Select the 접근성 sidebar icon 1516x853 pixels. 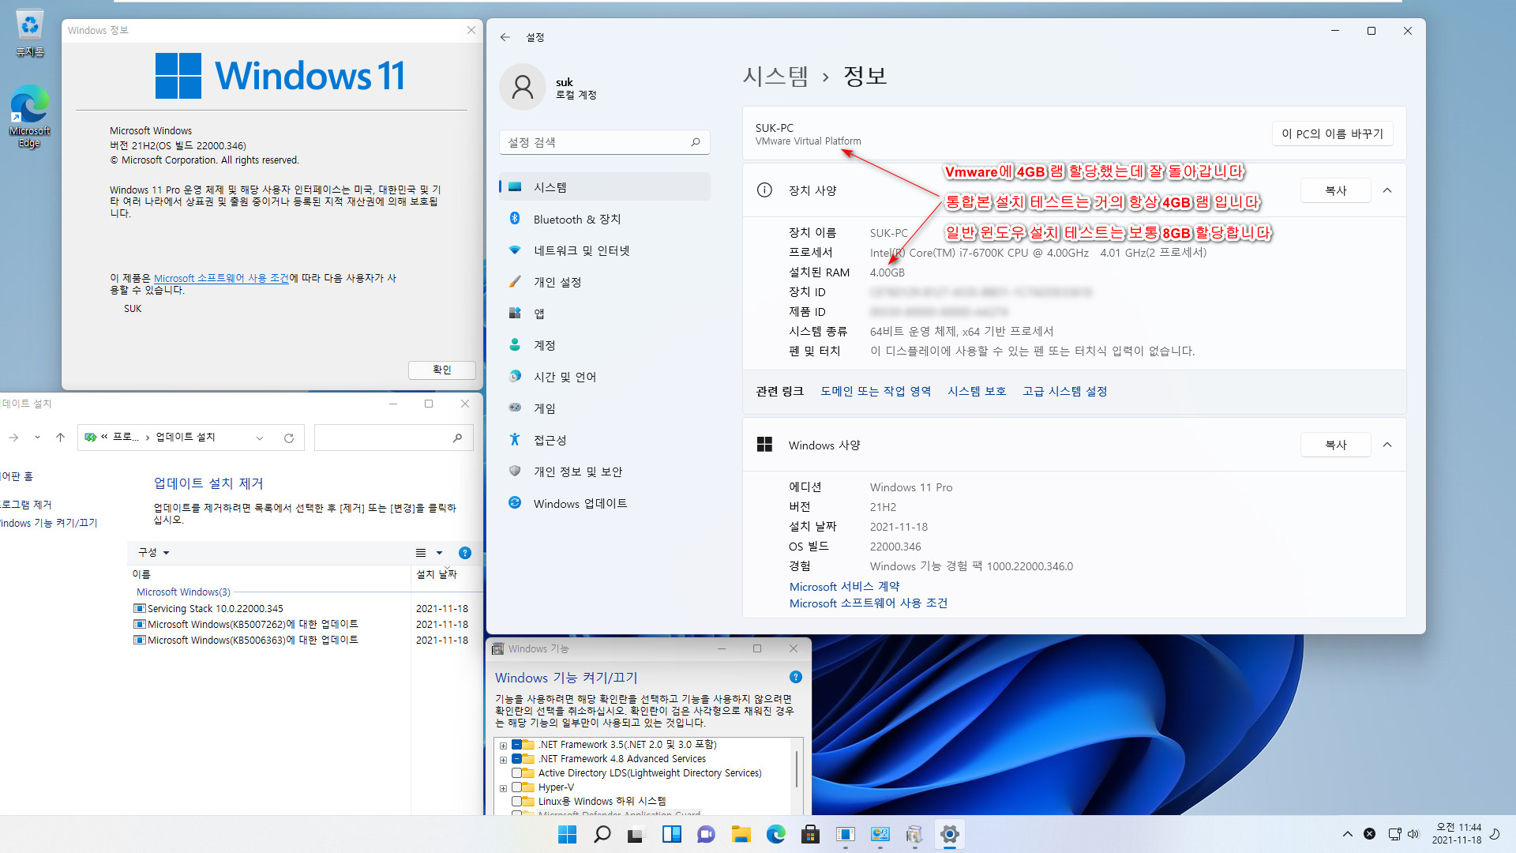pos(515,439)
